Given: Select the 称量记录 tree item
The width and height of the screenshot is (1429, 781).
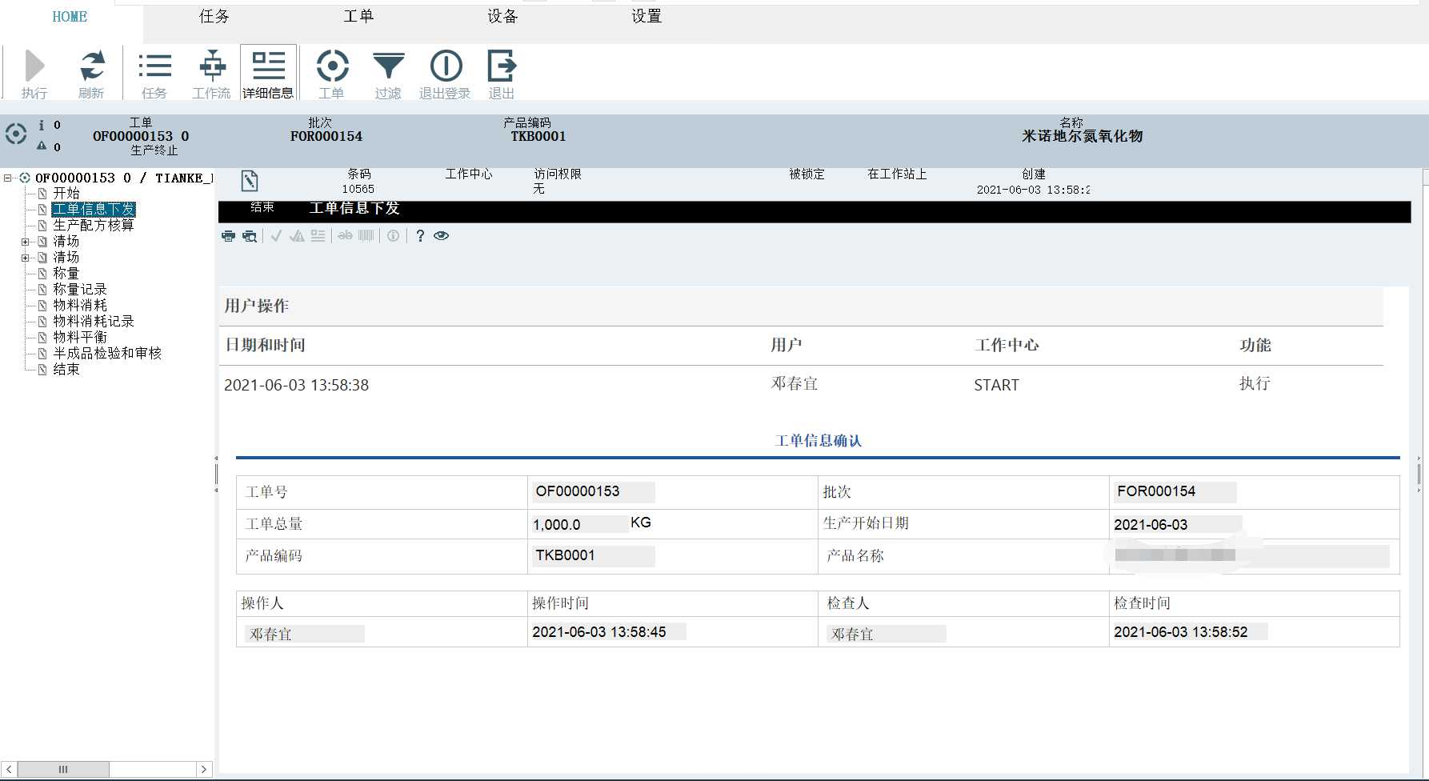Looking at the screenshot, I should 80,290.
